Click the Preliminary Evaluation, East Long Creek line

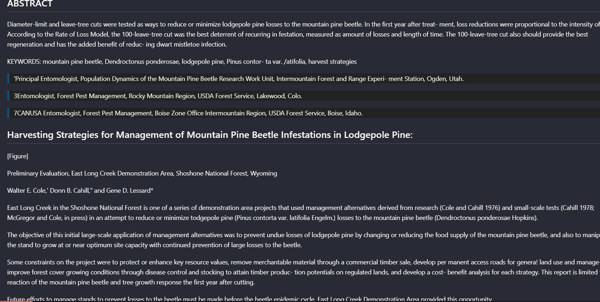click(x=142, y=173)
